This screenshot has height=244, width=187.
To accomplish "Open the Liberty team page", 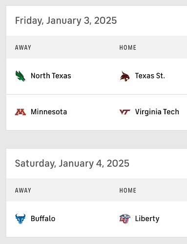I will [147, 219].
